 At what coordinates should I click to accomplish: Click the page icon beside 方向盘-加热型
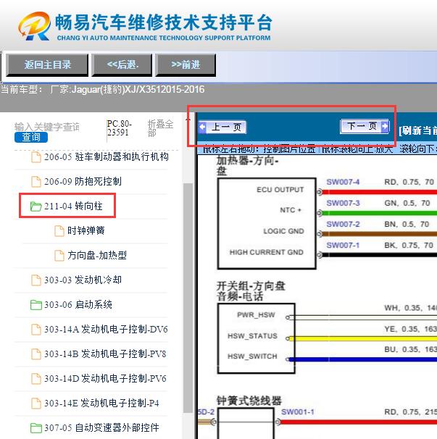[59, 256]
